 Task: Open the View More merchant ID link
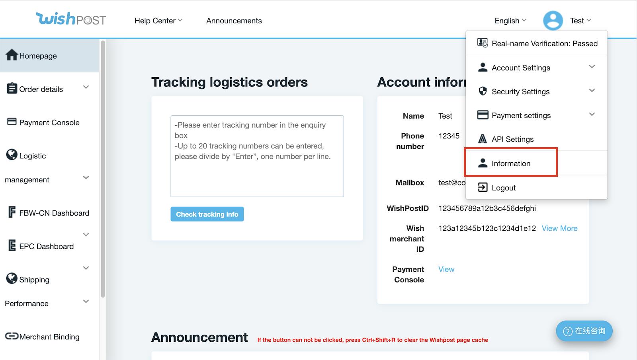pos(559,228)
